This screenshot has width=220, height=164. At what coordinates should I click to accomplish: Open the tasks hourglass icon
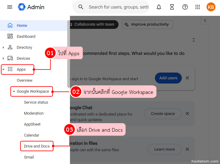[x=172, y=7]
